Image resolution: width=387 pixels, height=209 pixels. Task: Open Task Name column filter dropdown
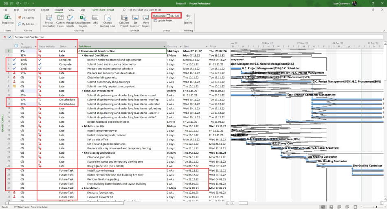pyautogui.click(x=164, y=47)
